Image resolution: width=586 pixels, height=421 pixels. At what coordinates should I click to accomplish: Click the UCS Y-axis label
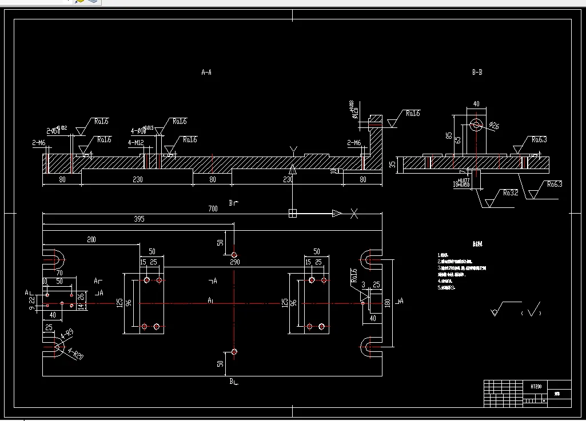tap(293, 151)
